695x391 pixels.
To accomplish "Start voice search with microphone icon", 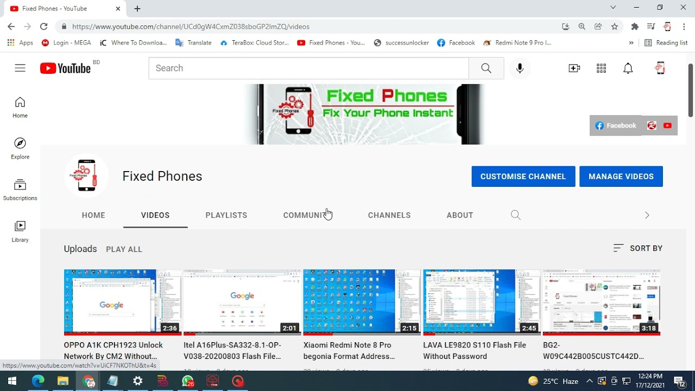I will click(520, 68).
